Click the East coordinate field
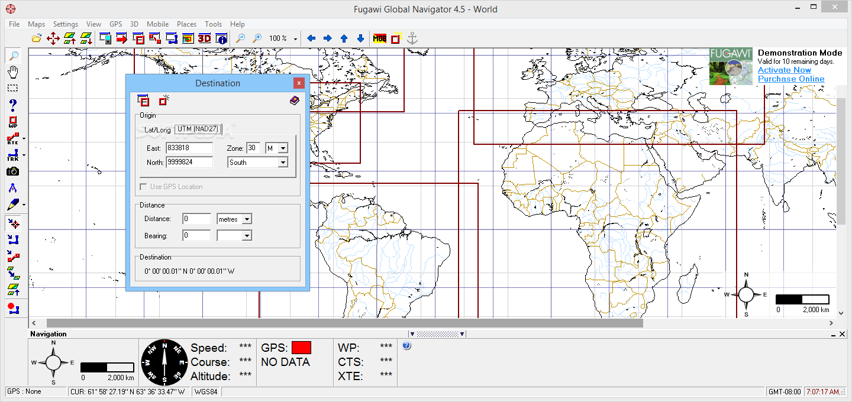This screenshot has height=402, width=852. point(189,148)
